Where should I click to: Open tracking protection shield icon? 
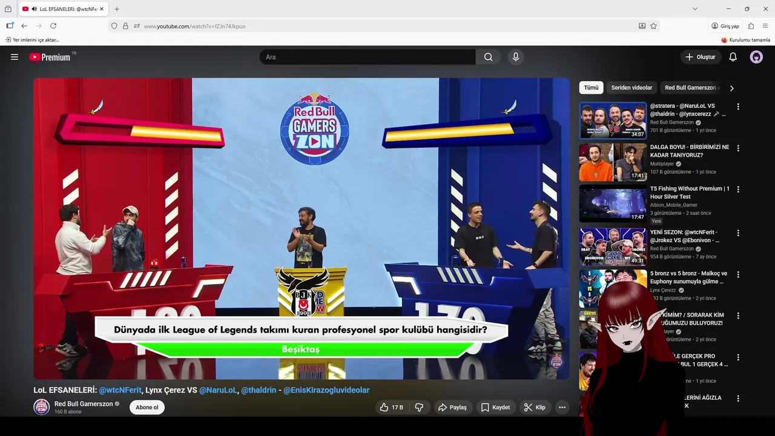114,26
